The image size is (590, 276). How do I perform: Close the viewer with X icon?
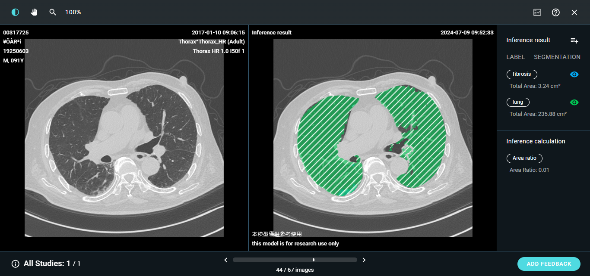pyautogui.click(x=574, y=12)
